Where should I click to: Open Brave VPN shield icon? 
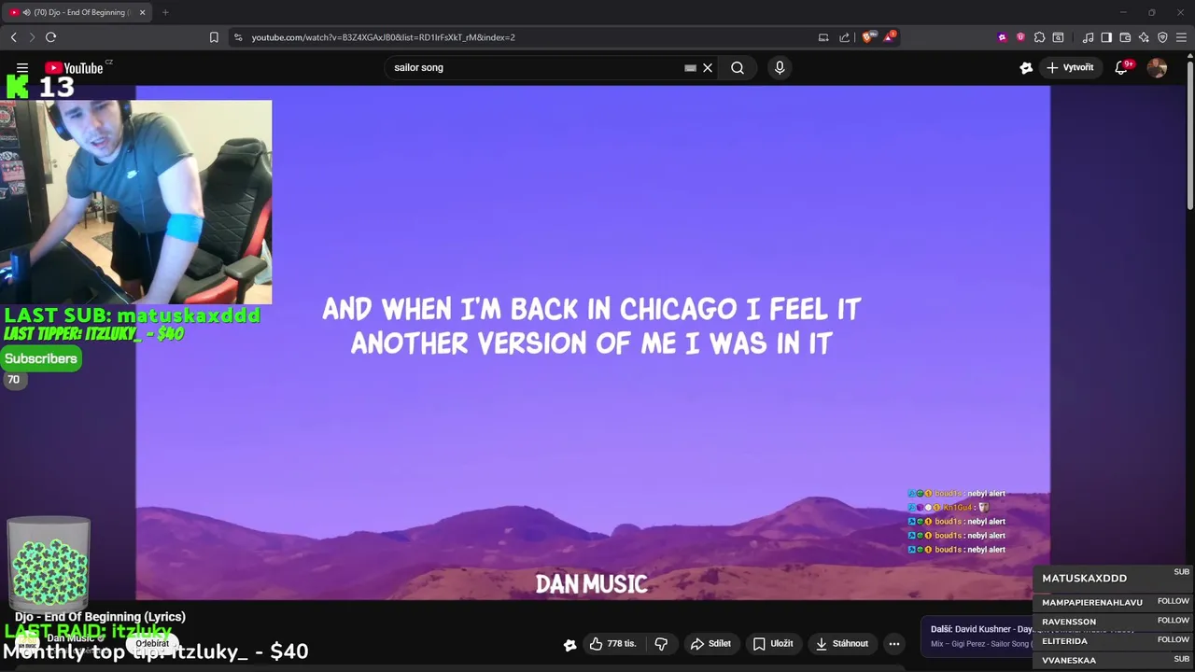tap(1162, 37)
